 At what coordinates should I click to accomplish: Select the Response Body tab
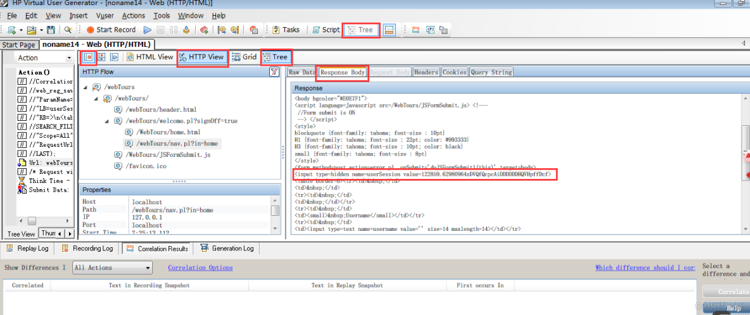[x=343, y=73]
